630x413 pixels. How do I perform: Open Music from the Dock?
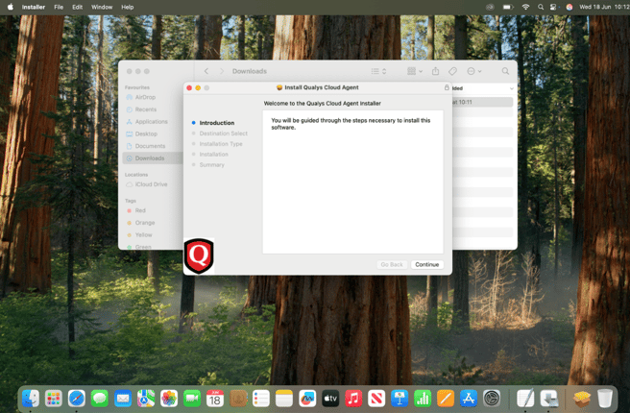point(353,399)
